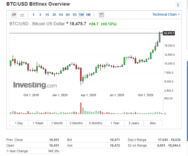Click the Bid value 18,471
This screenshot has width=188, height=156.
[115, 140]
